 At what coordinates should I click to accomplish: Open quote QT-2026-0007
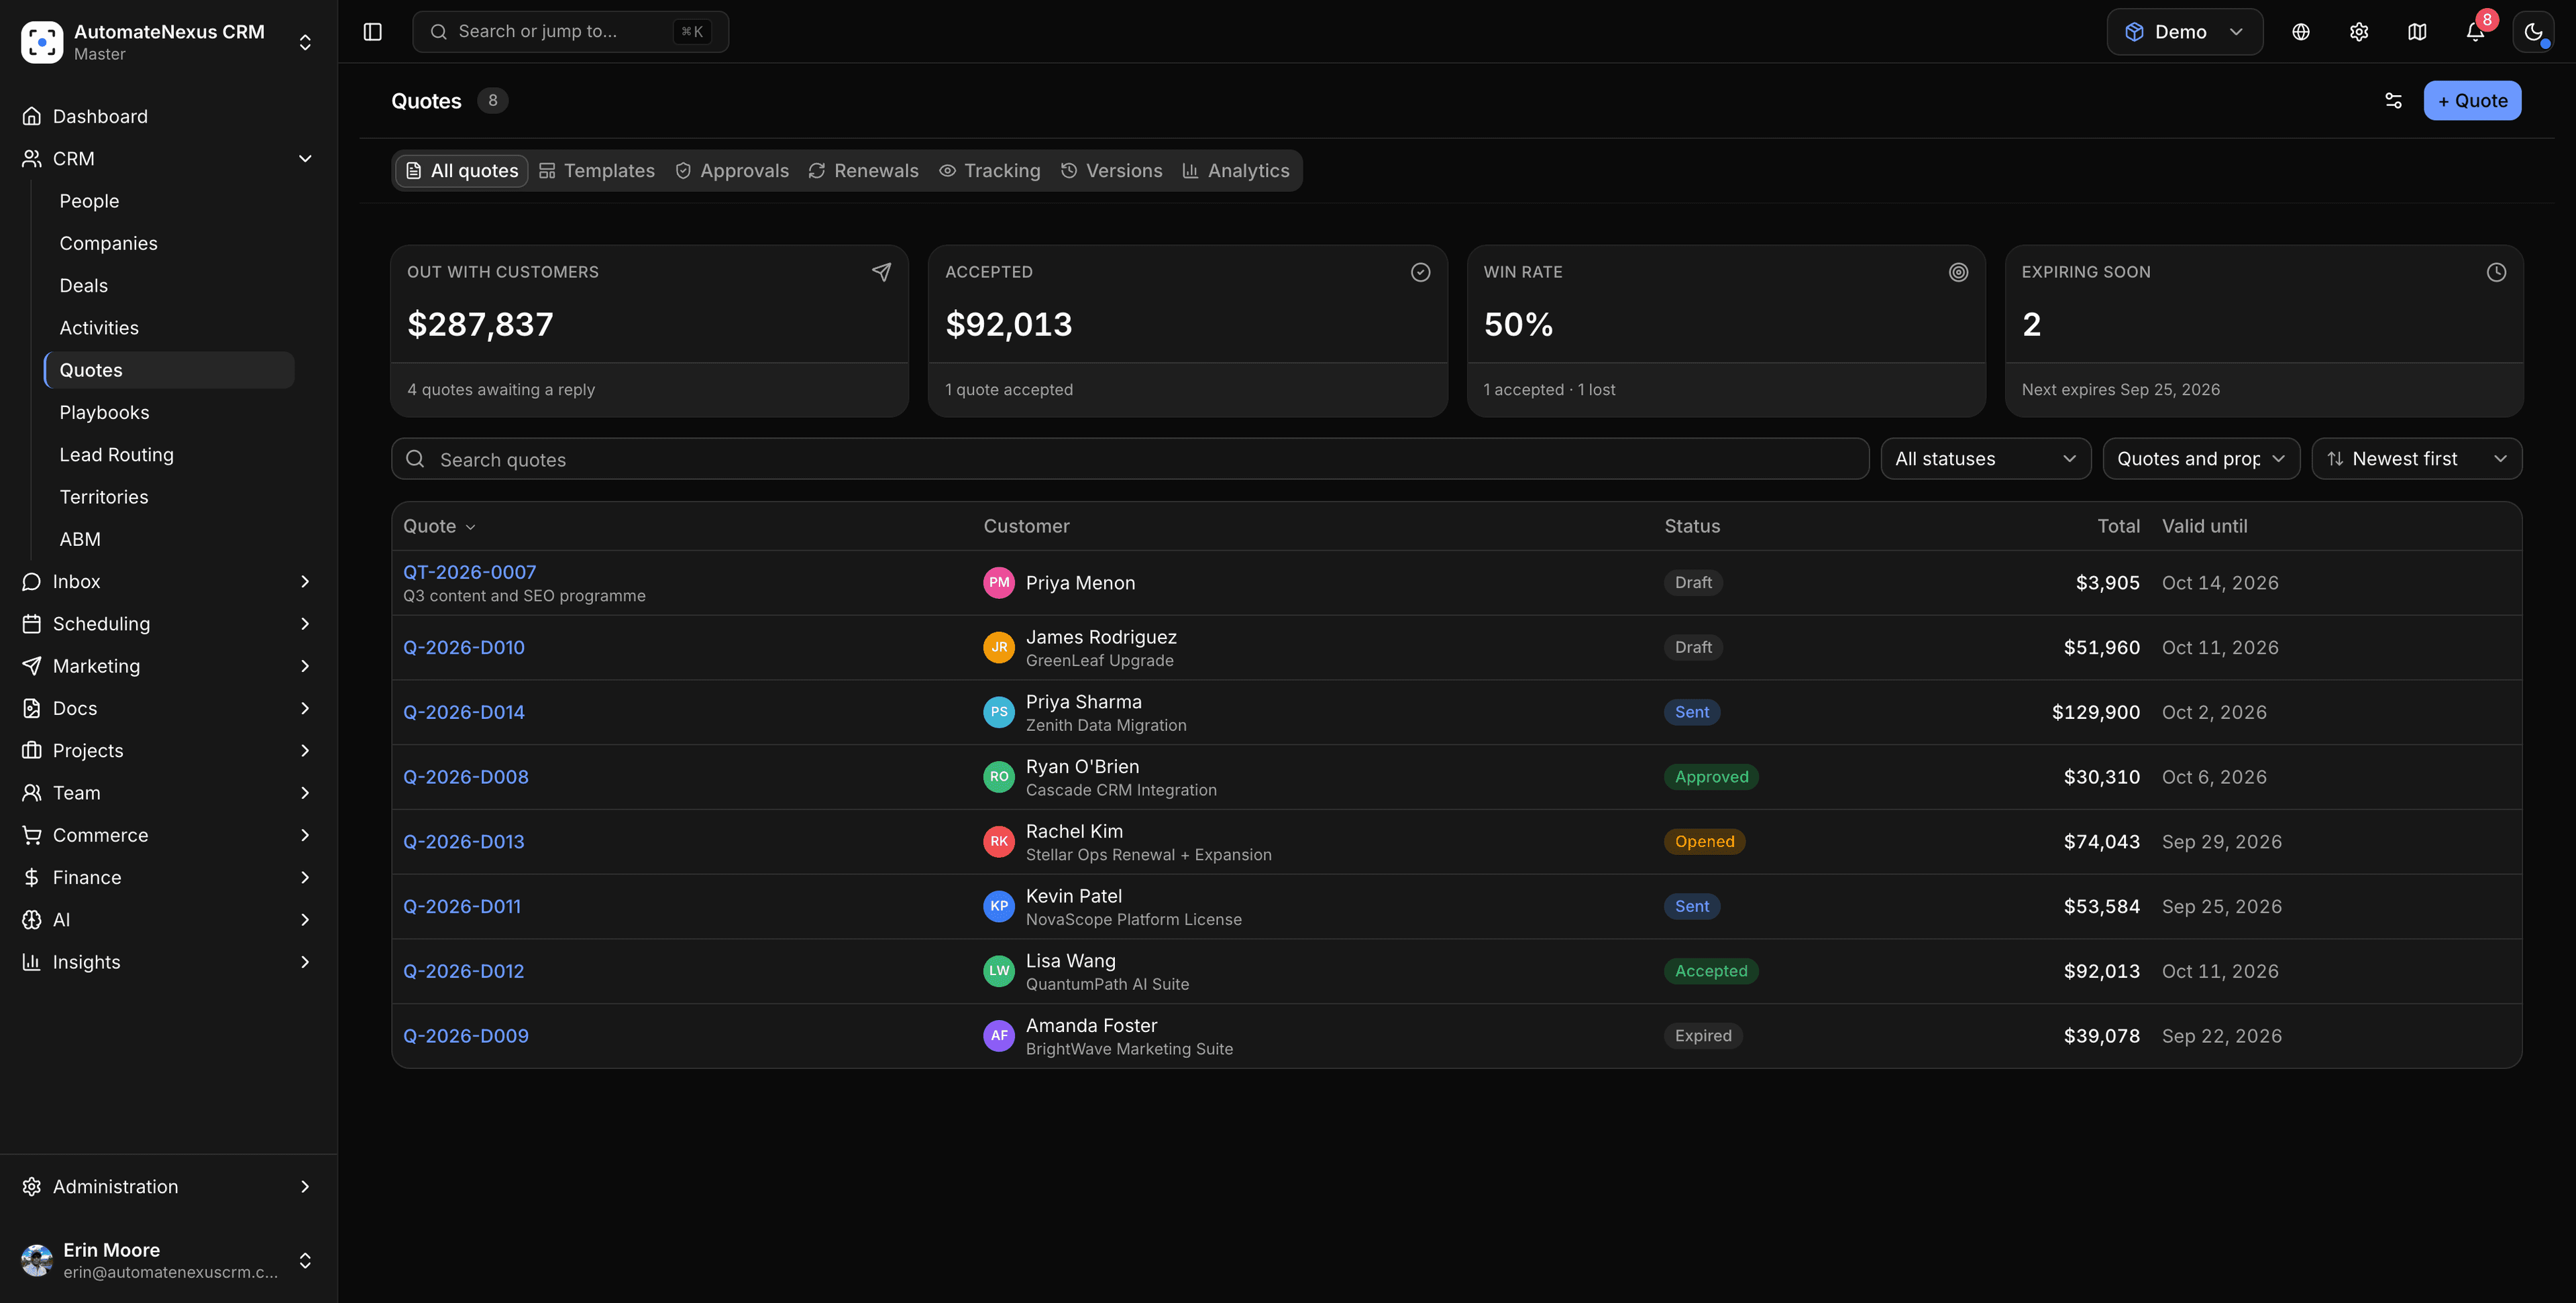coord(469,572)
